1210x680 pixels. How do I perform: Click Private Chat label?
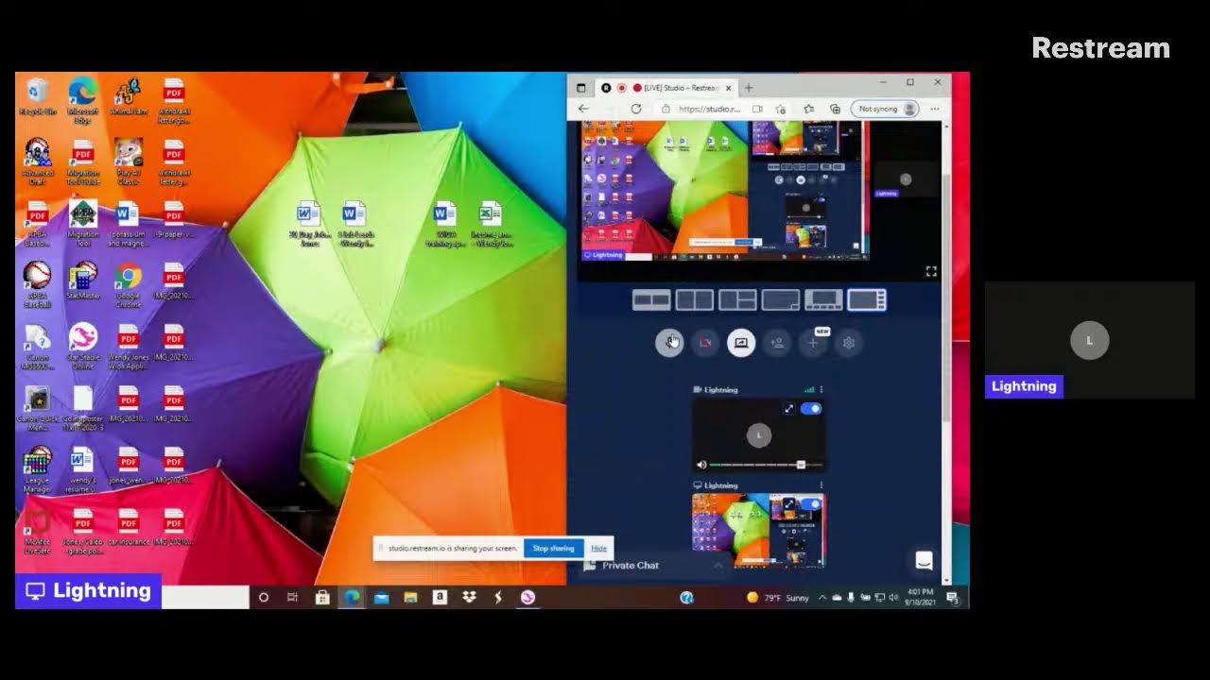coord(631,565)
